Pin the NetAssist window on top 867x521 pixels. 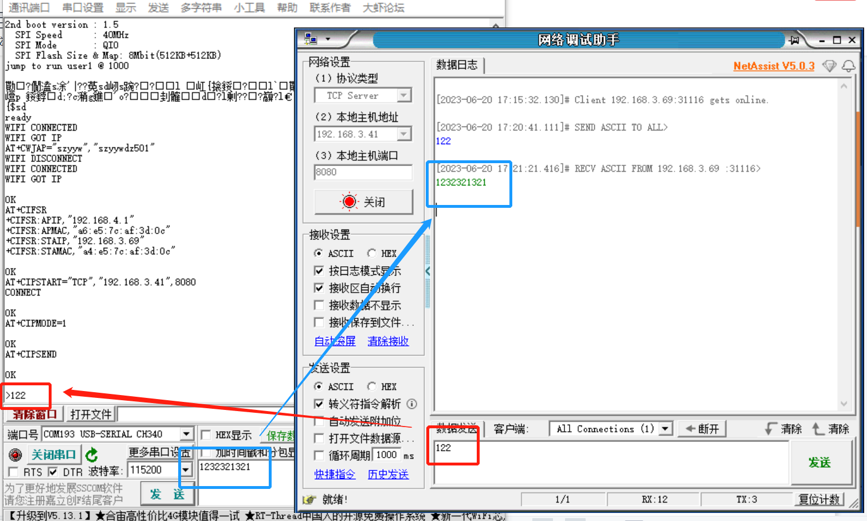tap(794, 40)
